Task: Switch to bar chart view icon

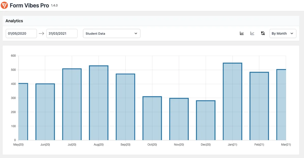Action: 242,33
